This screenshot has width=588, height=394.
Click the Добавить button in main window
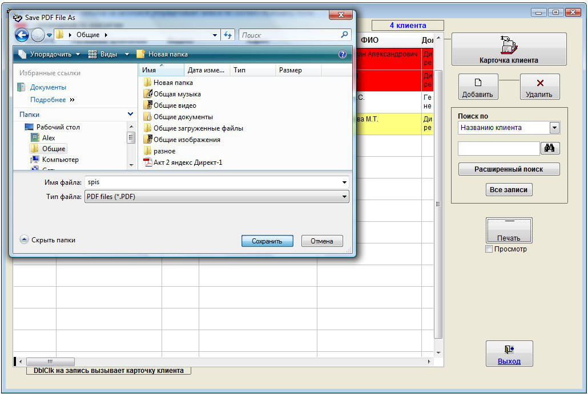coord(478,87)
